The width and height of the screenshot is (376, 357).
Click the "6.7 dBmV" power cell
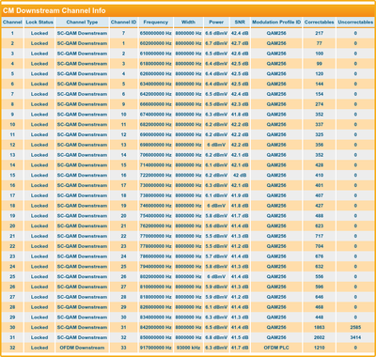tap(216, 43)
